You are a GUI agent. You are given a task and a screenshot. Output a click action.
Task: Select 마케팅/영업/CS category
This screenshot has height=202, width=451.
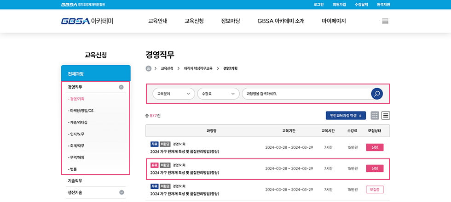81,111
